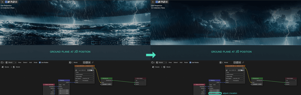This screenshot has height=95, width=301.
Task: Unlink World datablock X in right editor
Action: (240, 62)
